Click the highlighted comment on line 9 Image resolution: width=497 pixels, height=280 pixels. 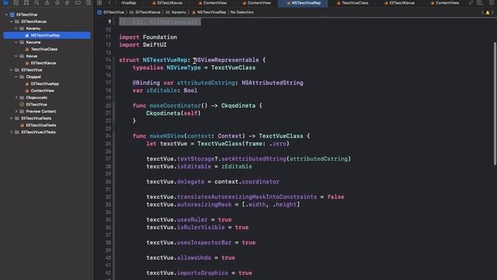[x=160, y=22]
